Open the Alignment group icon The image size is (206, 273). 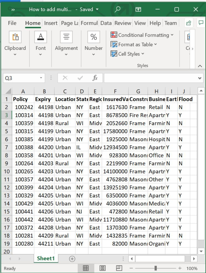(x=66, y=37)
